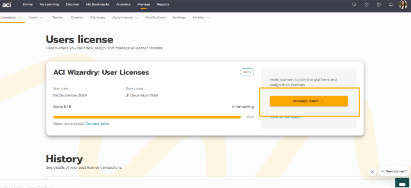Switch to the Pathways tab
The image size is (411, 188).
[97, 18]
